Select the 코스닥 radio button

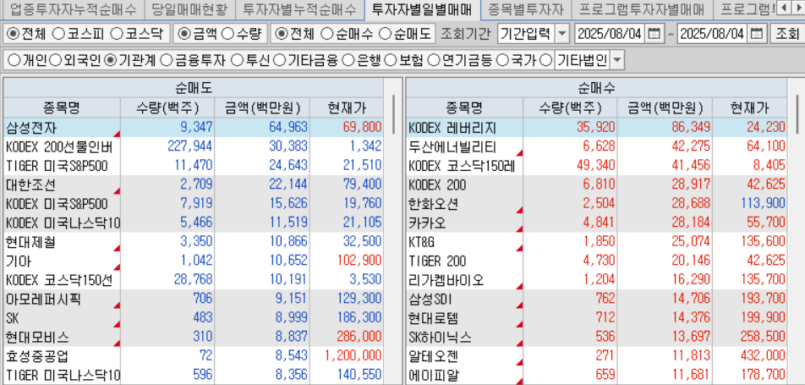click(117, 35)
